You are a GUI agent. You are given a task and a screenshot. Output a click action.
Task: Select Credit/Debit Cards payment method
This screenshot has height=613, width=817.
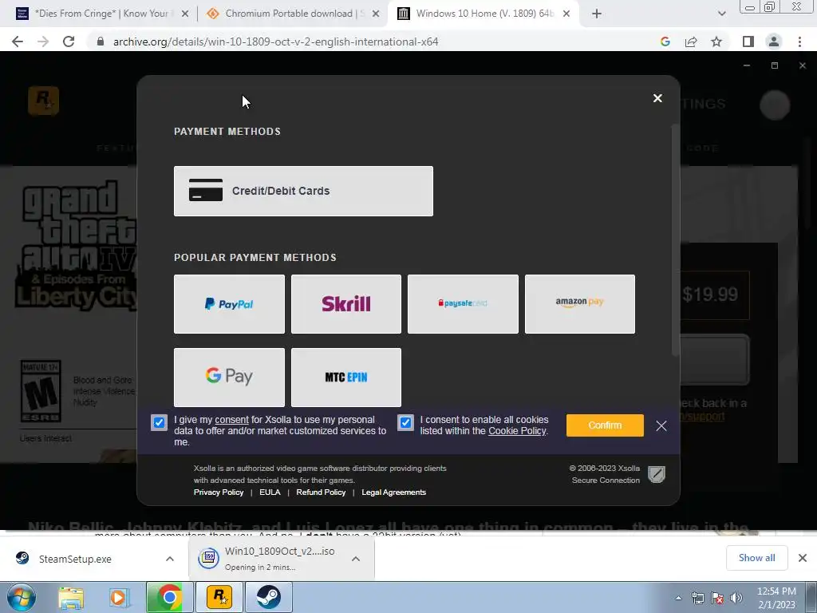pos(303,191)
